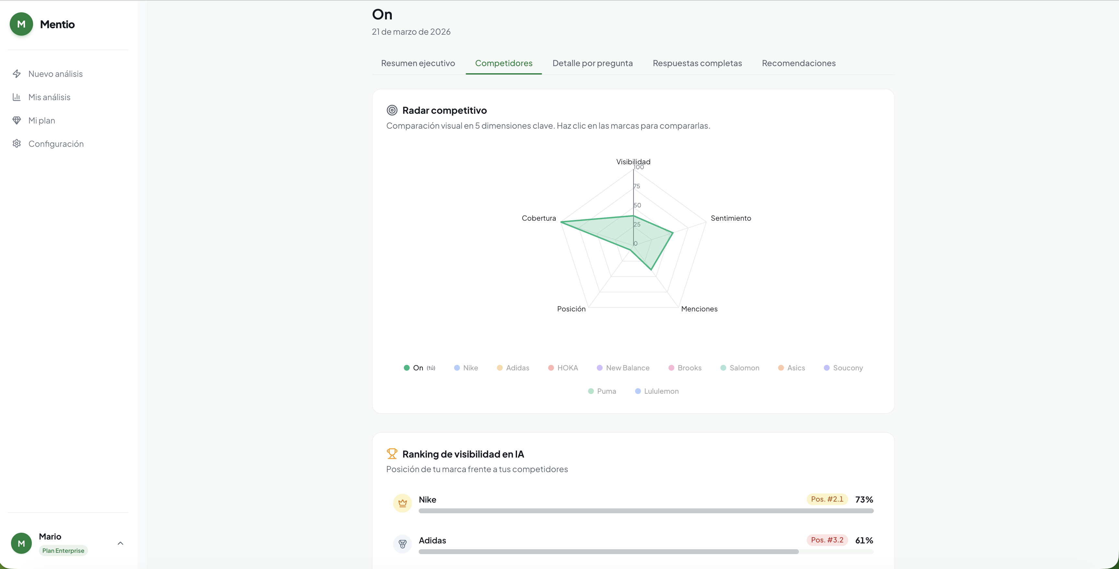Click the lightning bolt Nuevo análisis icon
This screenshot has width=1119, height=569.
[x=17, y=74]
